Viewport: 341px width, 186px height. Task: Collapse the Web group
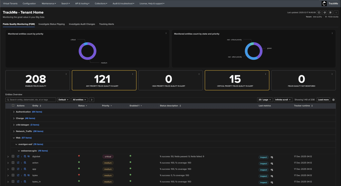click(x=14, y=138)
